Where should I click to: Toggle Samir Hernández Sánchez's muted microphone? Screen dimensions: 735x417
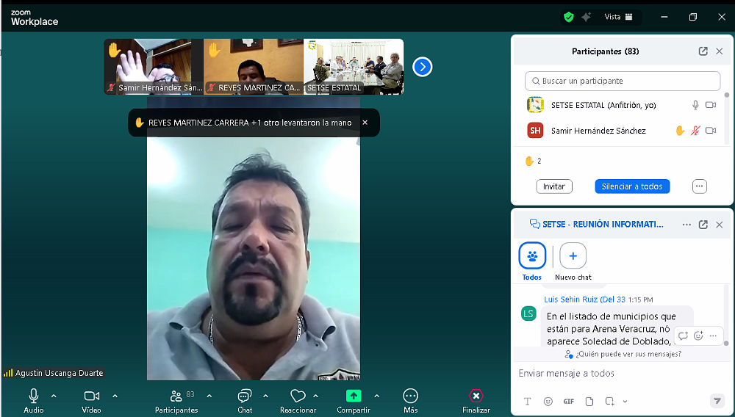(695, 131)
